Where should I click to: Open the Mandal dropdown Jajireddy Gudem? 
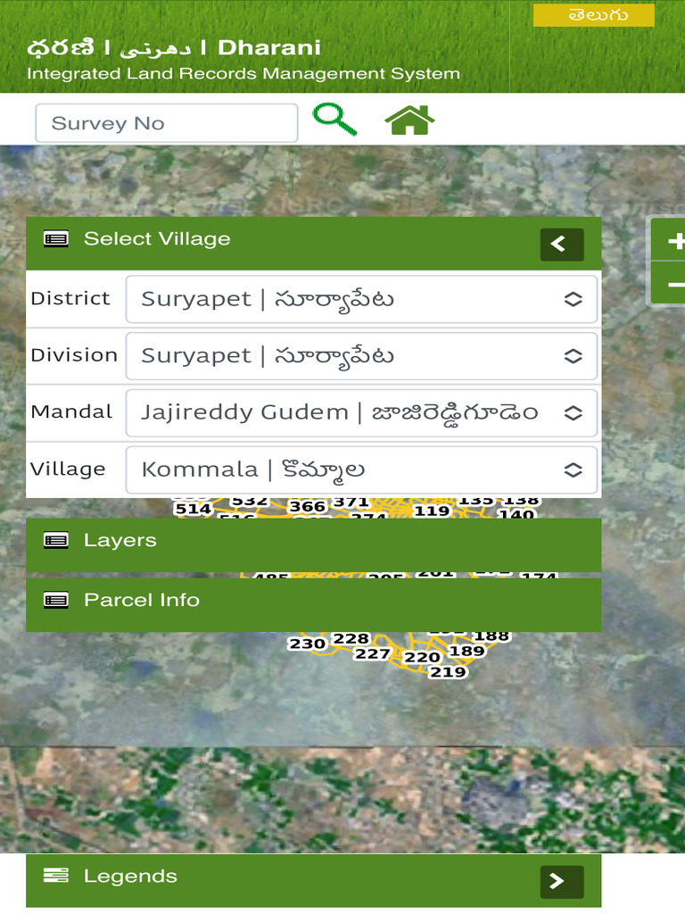point(362,412)
